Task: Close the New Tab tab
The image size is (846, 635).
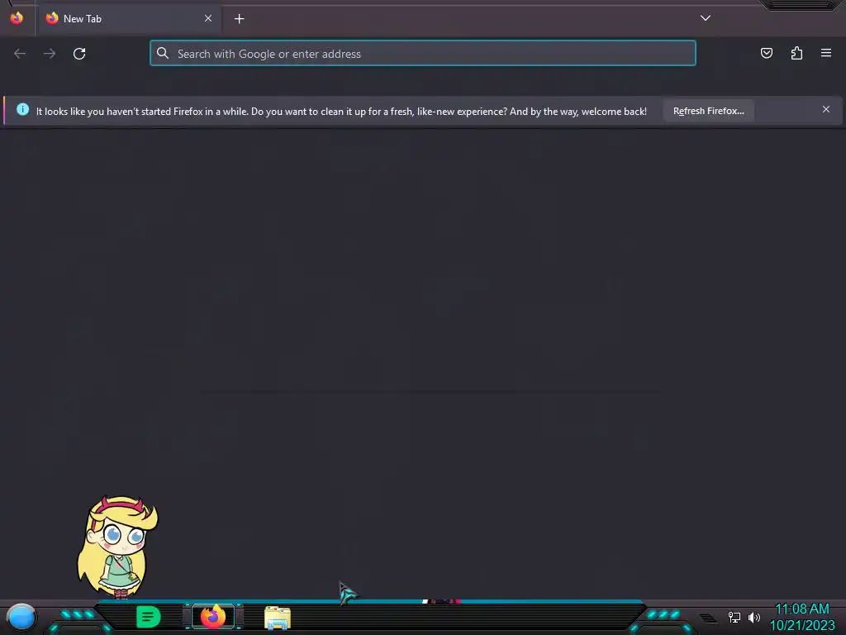Action: pyautogui.click(x=208, y=18)
